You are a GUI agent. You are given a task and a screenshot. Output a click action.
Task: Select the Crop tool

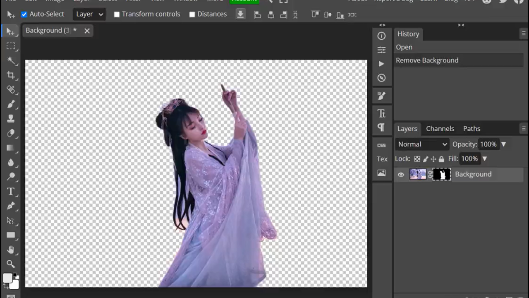[x=11, y=75]
